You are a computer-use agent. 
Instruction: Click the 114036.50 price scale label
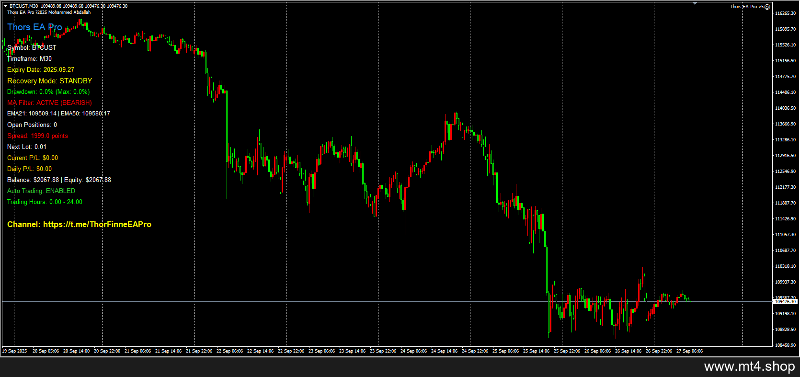point(785,108)
